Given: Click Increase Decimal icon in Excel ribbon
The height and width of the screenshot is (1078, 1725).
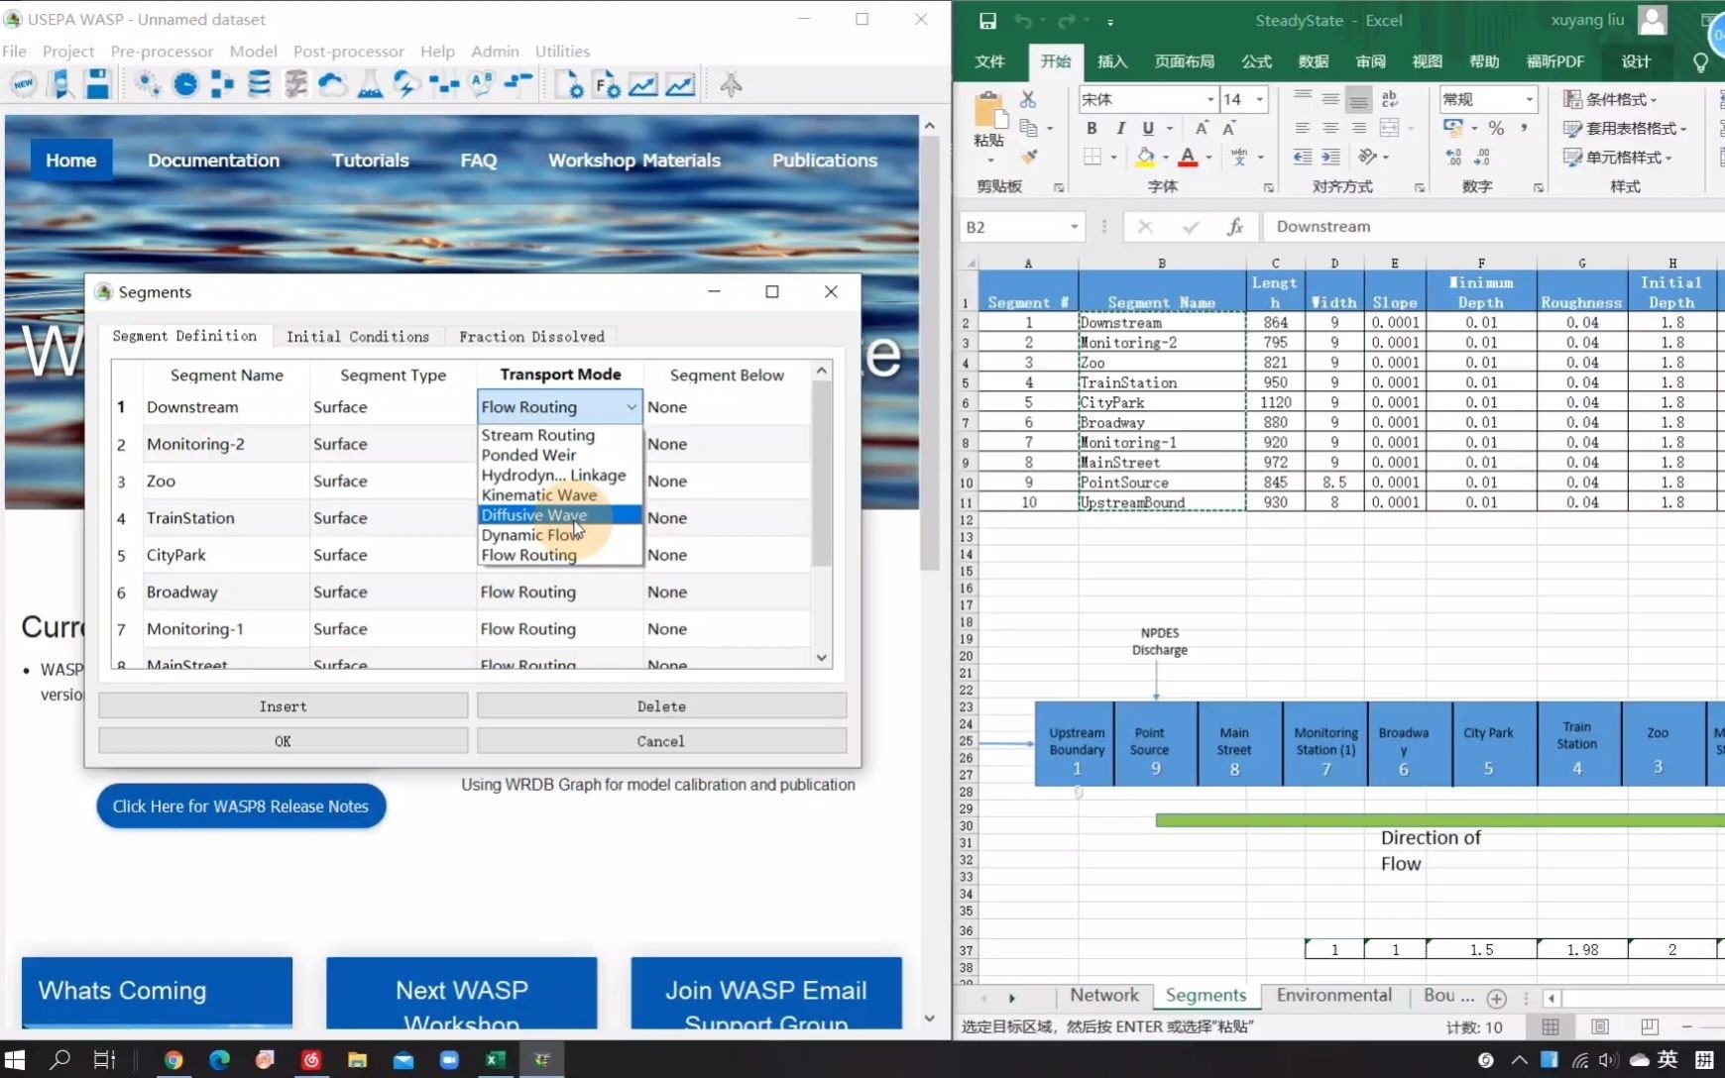Looking at the screenshot, I should [x=1453, y=157].
